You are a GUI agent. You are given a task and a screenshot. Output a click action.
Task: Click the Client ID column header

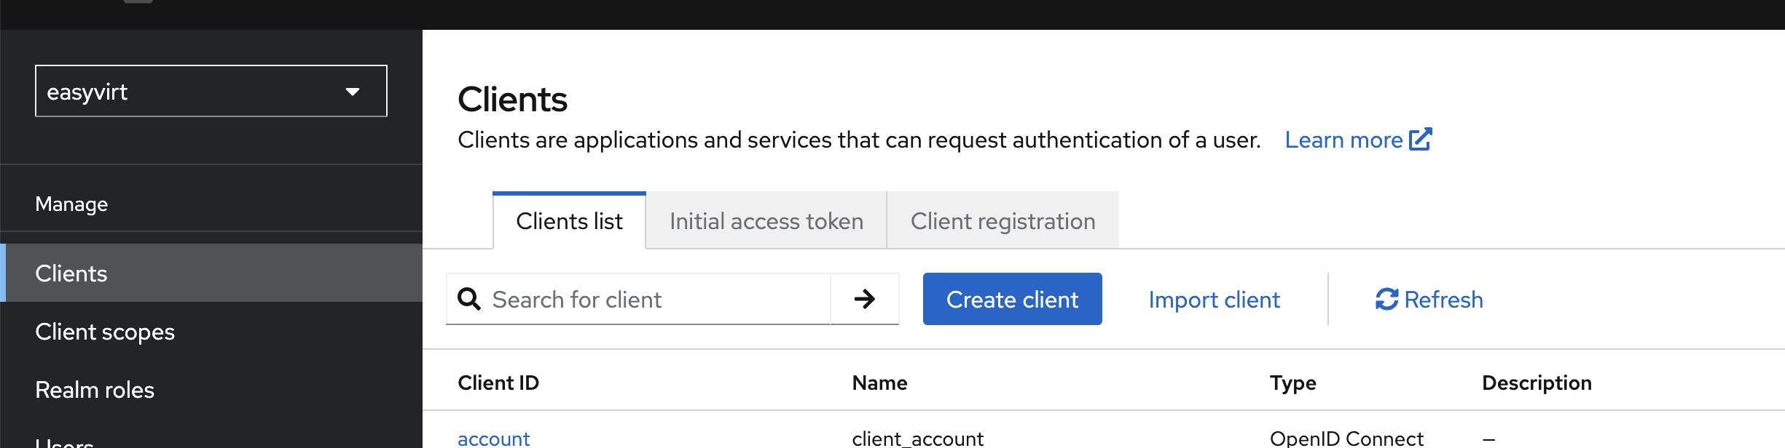click(498, 382)
